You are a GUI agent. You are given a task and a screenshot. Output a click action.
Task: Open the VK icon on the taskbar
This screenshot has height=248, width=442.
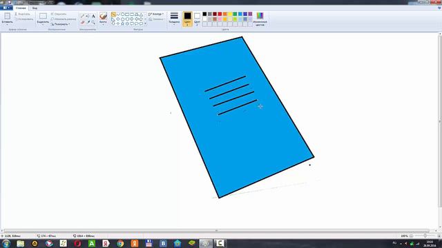point(163,243)
